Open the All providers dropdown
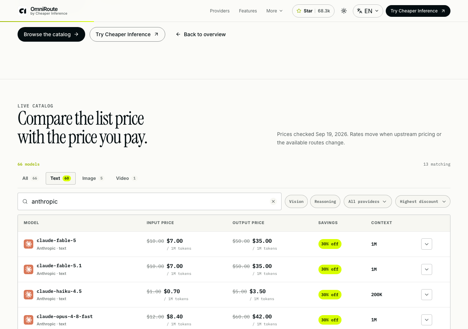This screenshot has height=329, width=468. (367, 201)
